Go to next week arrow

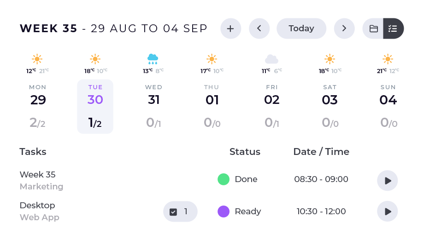[344, 29]
